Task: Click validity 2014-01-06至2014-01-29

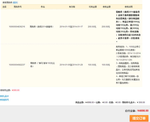Action: coord(71,65)
